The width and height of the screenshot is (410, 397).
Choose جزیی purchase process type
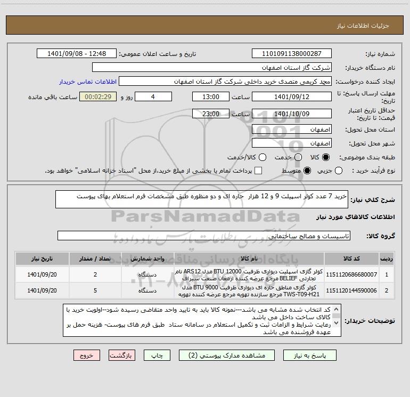[x=338, y=171]
